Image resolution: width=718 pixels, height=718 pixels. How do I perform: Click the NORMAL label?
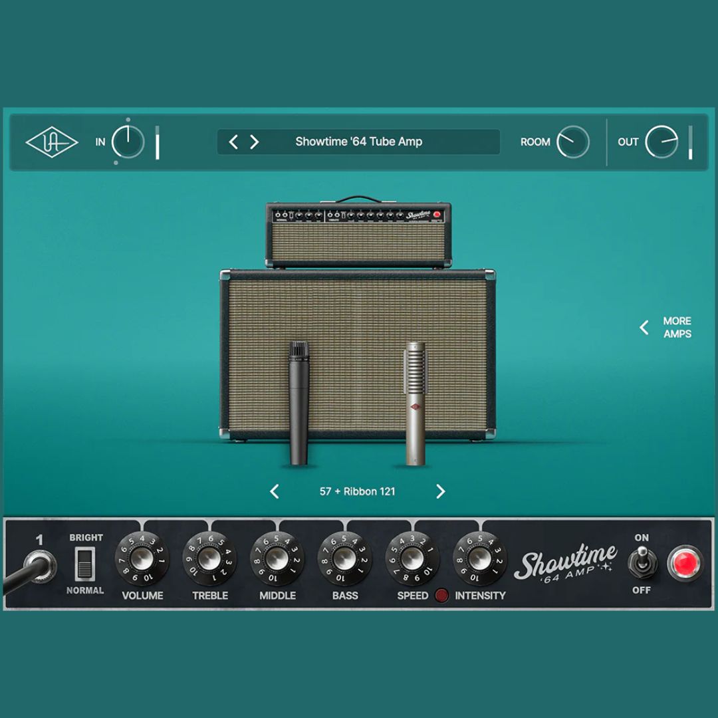[x=84, y=590]
